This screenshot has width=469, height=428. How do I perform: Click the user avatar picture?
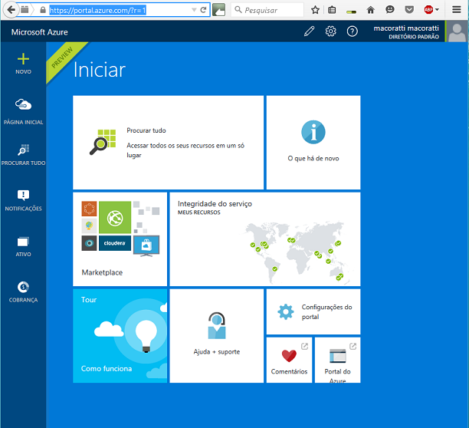457,31
